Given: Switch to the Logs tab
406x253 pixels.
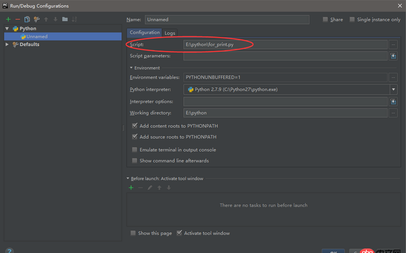Looking at the screenshot, I should tap(170, 33).
